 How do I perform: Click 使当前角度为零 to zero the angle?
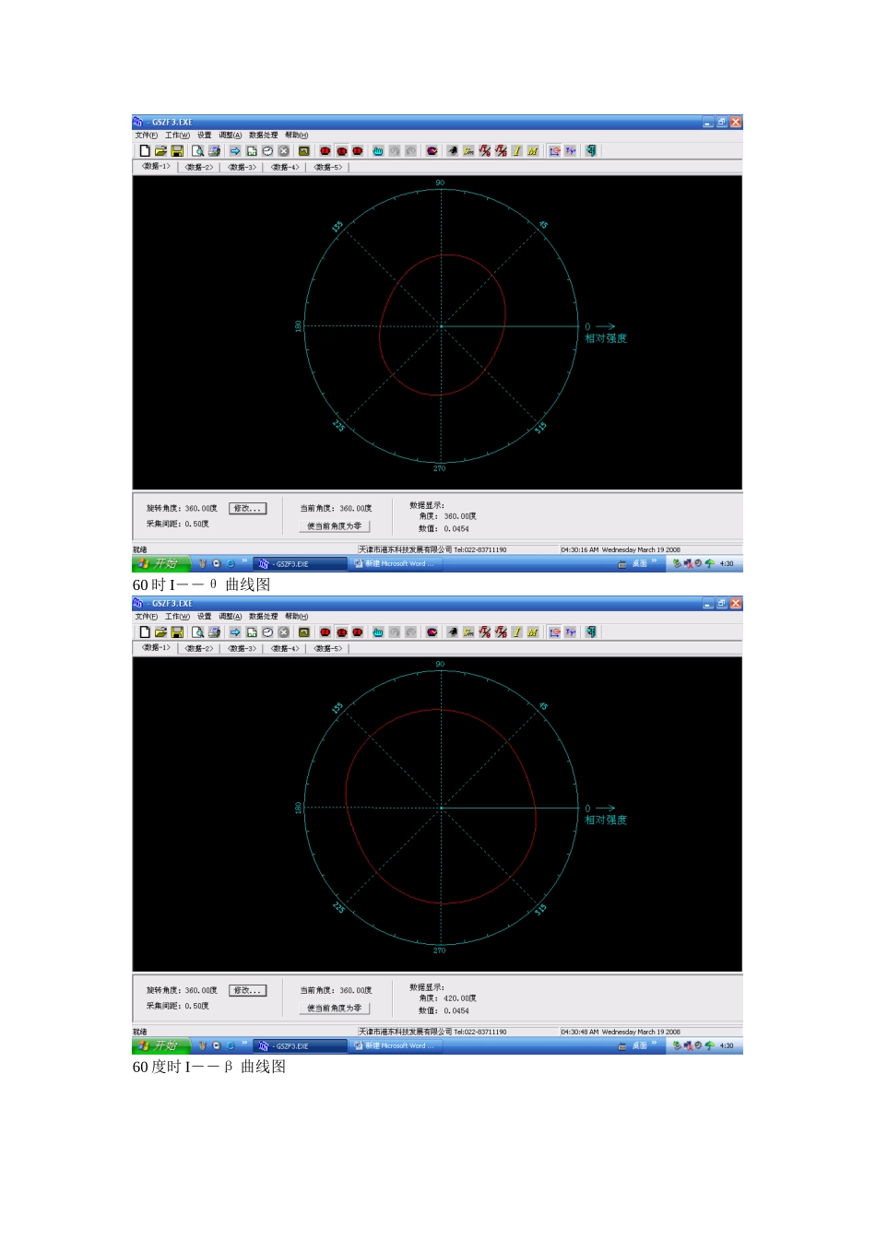coord(334,525)
